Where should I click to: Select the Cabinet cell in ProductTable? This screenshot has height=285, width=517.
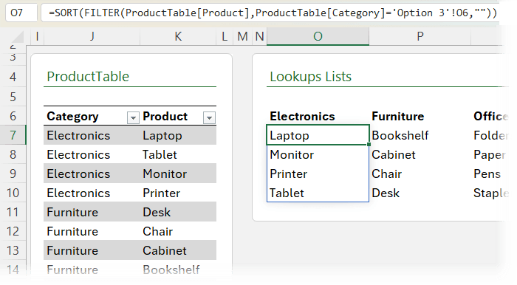[178, 250]
